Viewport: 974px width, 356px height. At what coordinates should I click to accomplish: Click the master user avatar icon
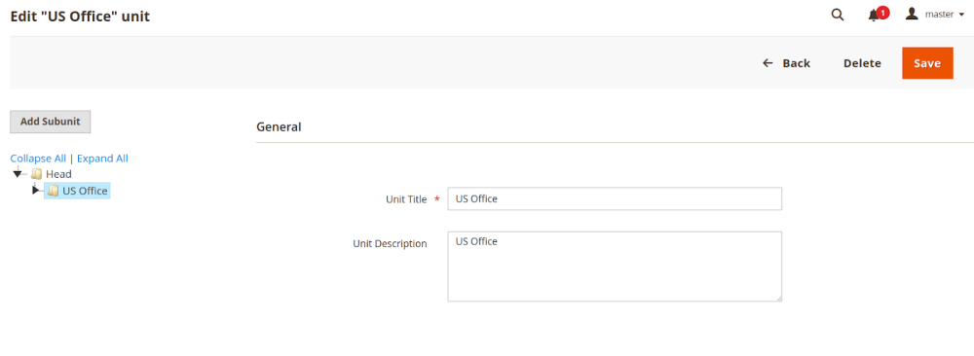click(912, 14)
